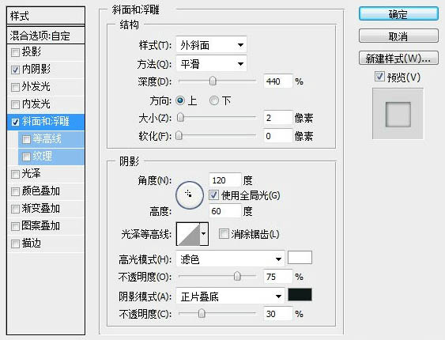Screen dimensions: 445x340
Task: Select 混合选项:自定 in styles list
Action: click(46, 36)
